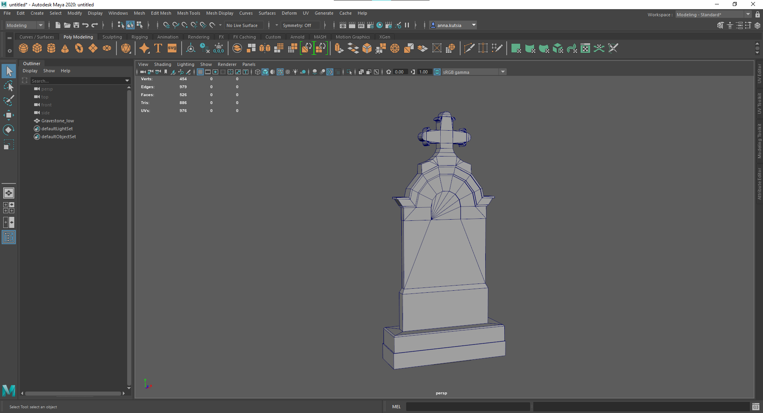Open the anna.kutsia account dropdown
The height and width of the screenshot is (413, 763).
[453, 25]
